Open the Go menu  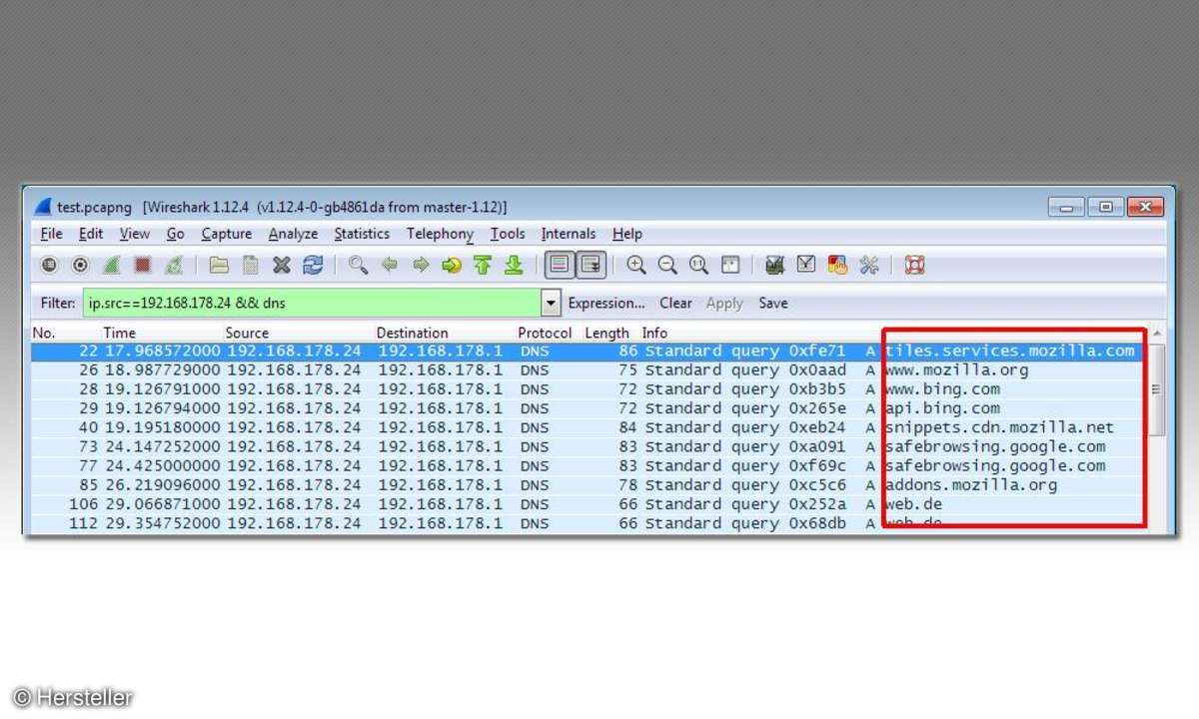[176, 234]
